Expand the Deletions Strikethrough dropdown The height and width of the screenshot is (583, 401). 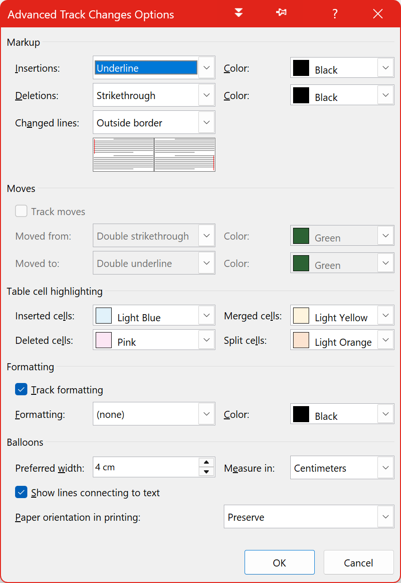pyautogui.click(x=154, y=95)
